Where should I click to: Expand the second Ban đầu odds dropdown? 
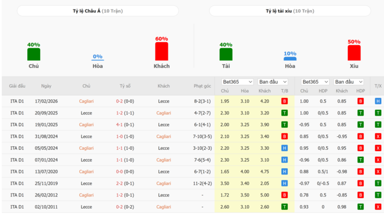[349, 82]
